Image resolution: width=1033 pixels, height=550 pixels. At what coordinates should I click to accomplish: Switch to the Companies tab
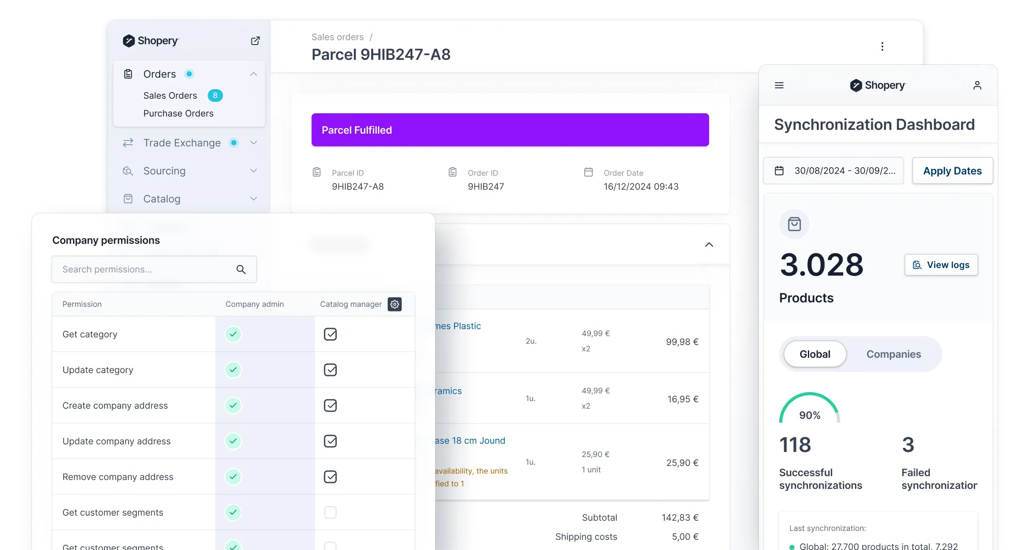[893, 354]
